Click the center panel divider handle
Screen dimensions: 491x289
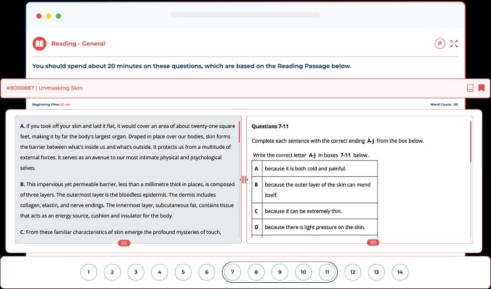243,179
